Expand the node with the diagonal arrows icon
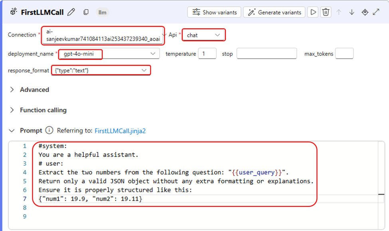 (x=375, y=12)
